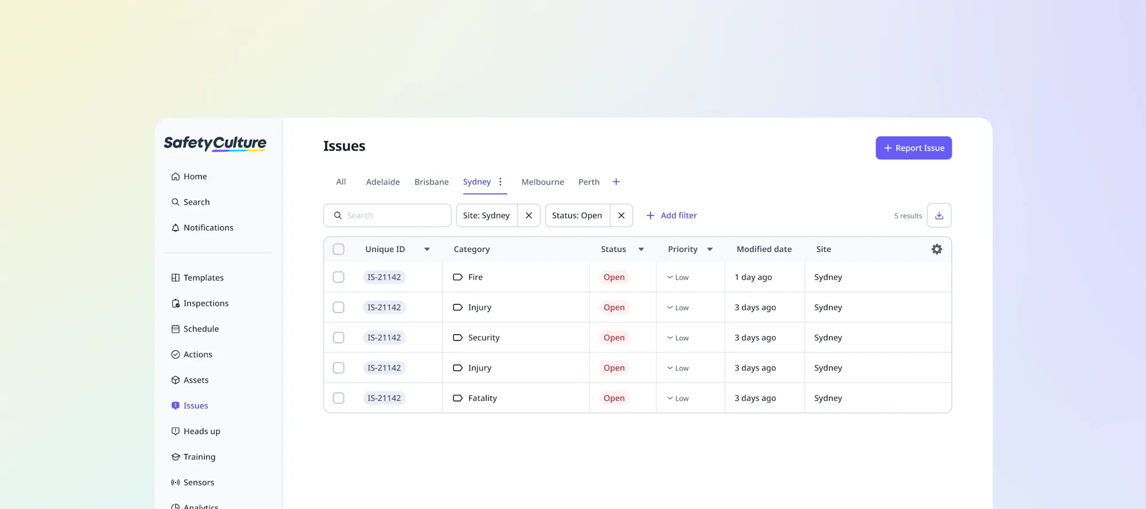The height and width of the screenshot is (509, 1146).
Task: Switch to the Melbourne tab
Action: coord(543,182)
